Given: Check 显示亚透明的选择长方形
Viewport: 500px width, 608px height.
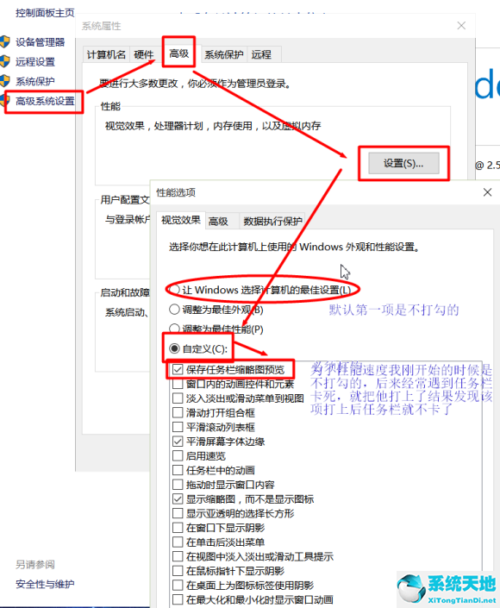Looking at the screenshot, I should (x=178, y=513).
